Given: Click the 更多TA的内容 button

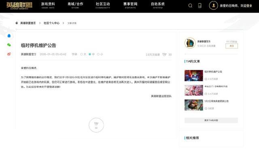Looking at the screenshot, I should pyautogui.click(x=211, y=120).
